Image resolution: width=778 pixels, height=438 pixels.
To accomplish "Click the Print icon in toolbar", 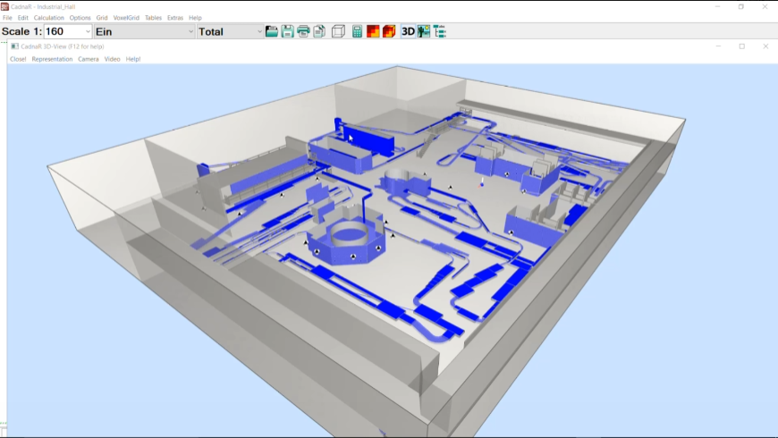I will coord(303,31).
